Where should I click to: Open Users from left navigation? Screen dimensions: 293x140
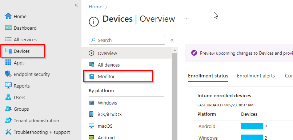click(19, 97)
